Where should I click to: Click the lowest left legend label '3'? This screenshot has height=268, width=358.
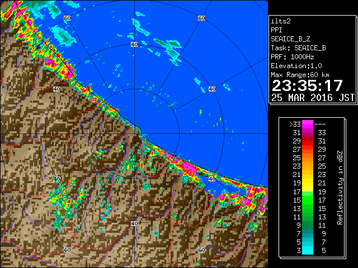point(299,251)
